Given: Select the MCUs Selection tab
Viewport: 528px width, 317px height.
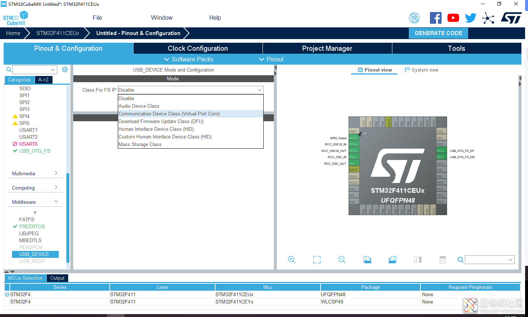Looking at the screenshot, I should [x=25, y=278].
